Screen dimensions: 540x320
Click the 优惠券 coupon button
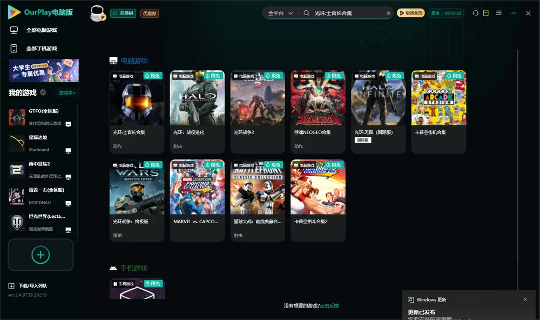[x=150, y=14]
